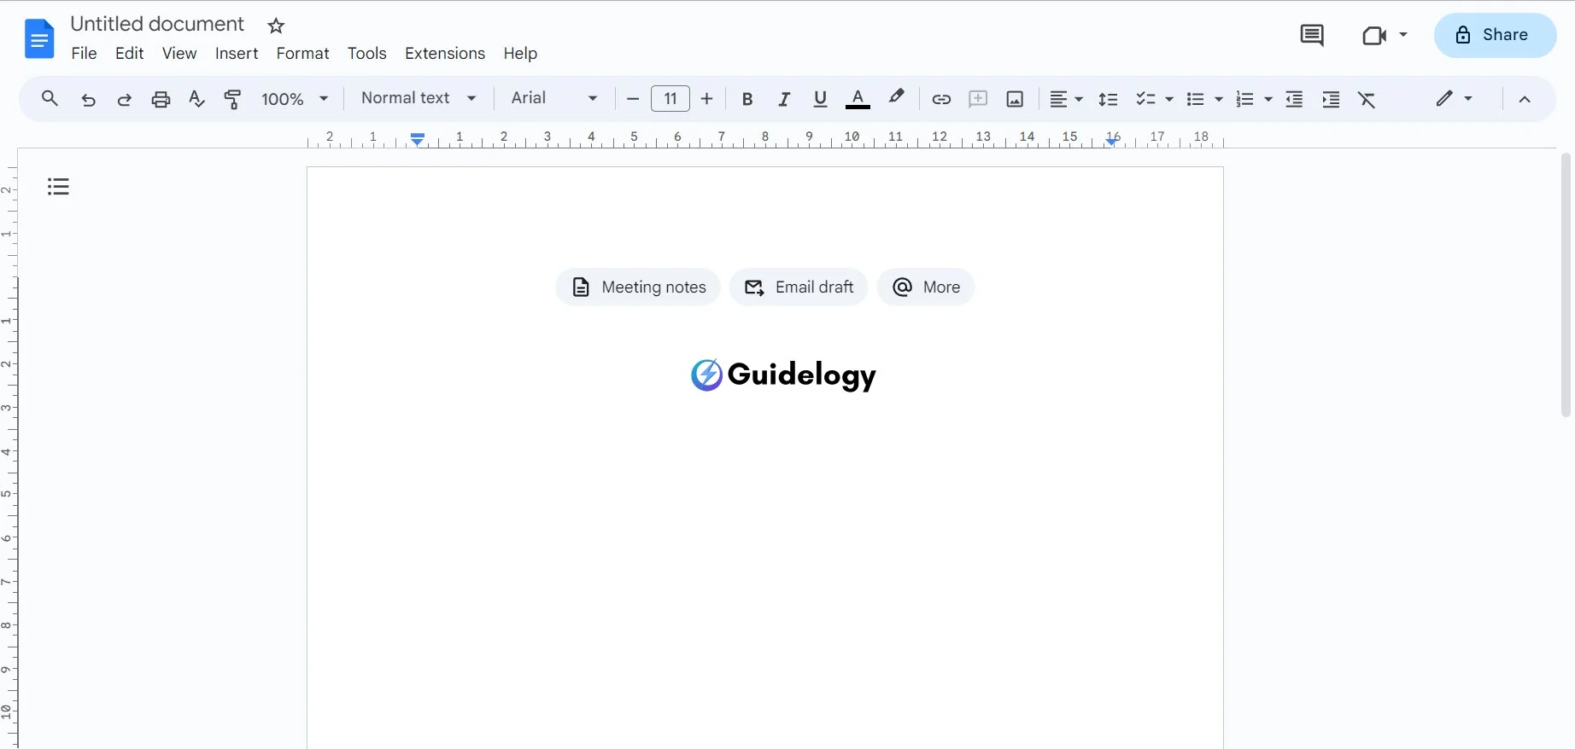Open the View menu
This screenshot has height=749, width=1575.
click(179, 53)
